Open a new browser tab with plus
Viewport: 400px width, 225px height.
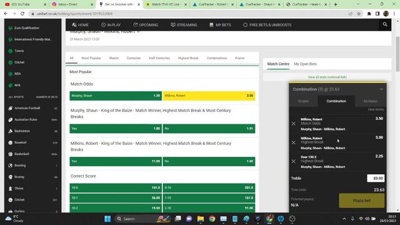pos(336,4)
